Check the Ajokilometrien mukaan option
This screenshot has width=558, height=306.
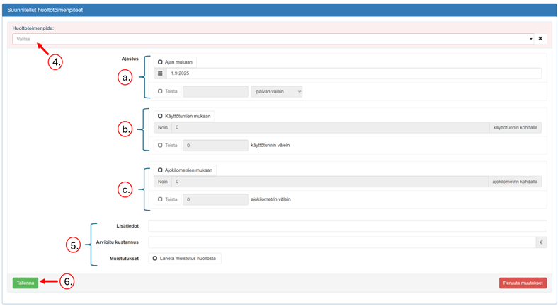tap(161, 170)
